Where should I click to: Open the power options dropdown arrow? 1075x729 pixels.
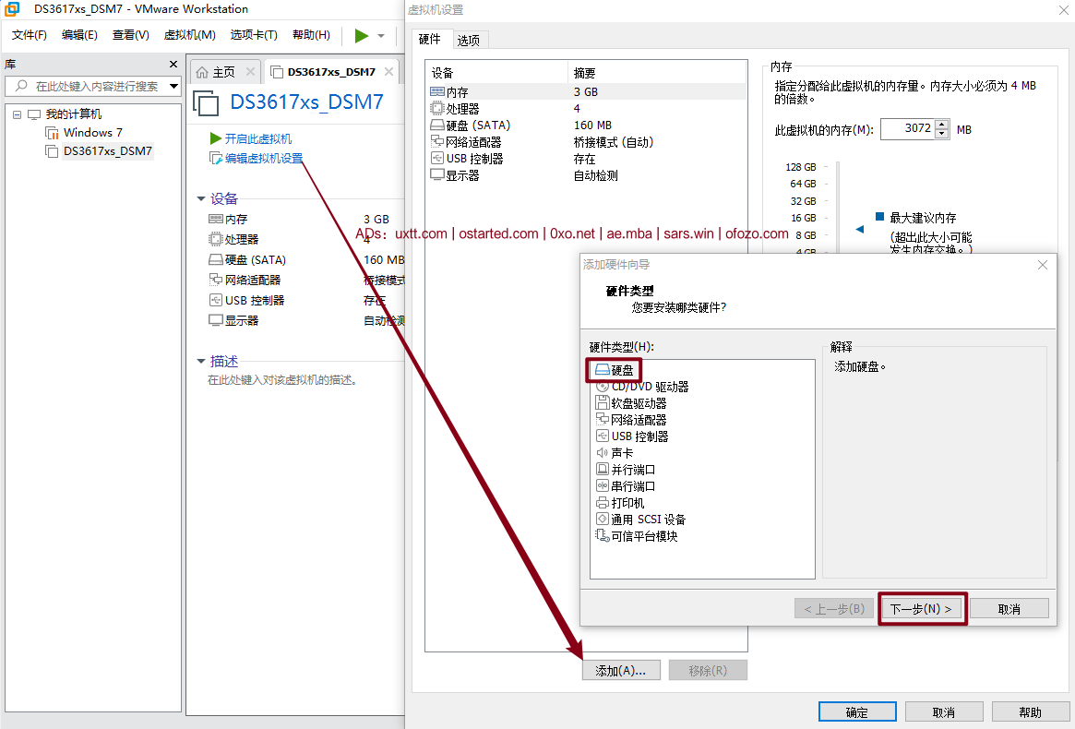[381, 36]
